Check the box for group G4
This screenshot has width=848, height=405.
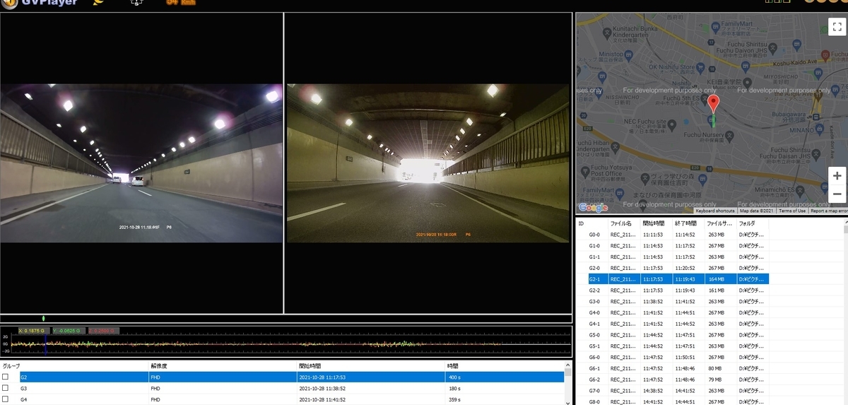click(6, 399)
